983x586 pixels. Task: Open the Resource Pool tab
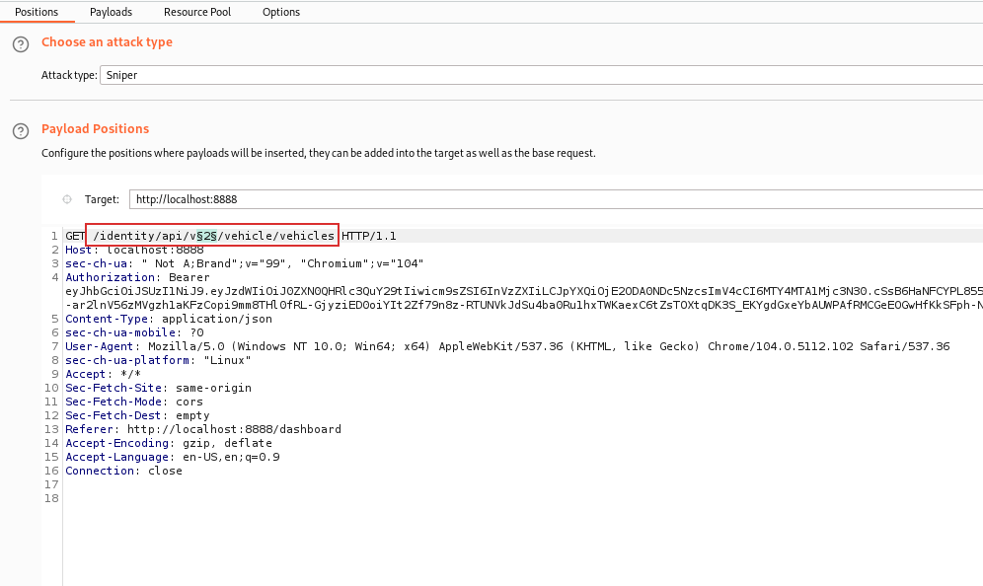tap(196, 12)
